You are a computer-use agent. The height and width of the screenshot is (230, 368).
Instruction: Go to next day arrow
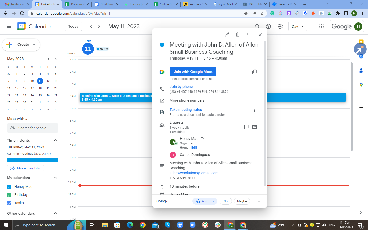pos(99,26)
